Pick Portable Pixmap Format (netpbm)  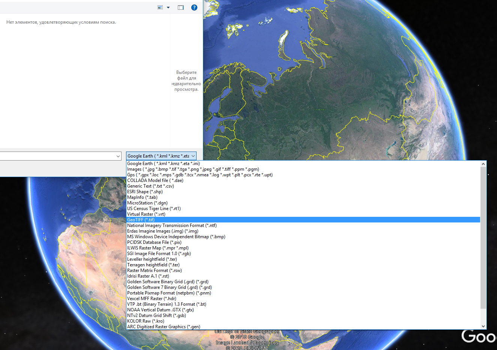303,293
